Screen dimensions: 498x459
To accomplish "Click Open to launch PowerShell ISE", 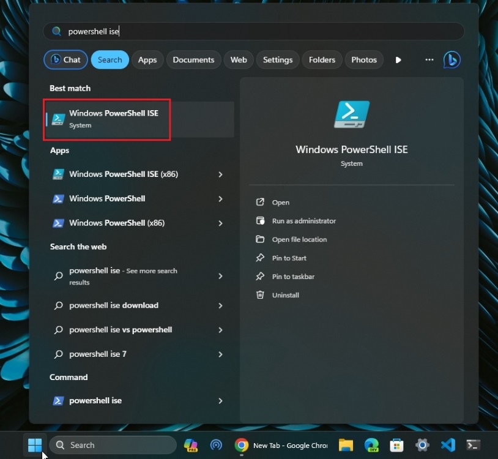I will click(x=279, y=202).
